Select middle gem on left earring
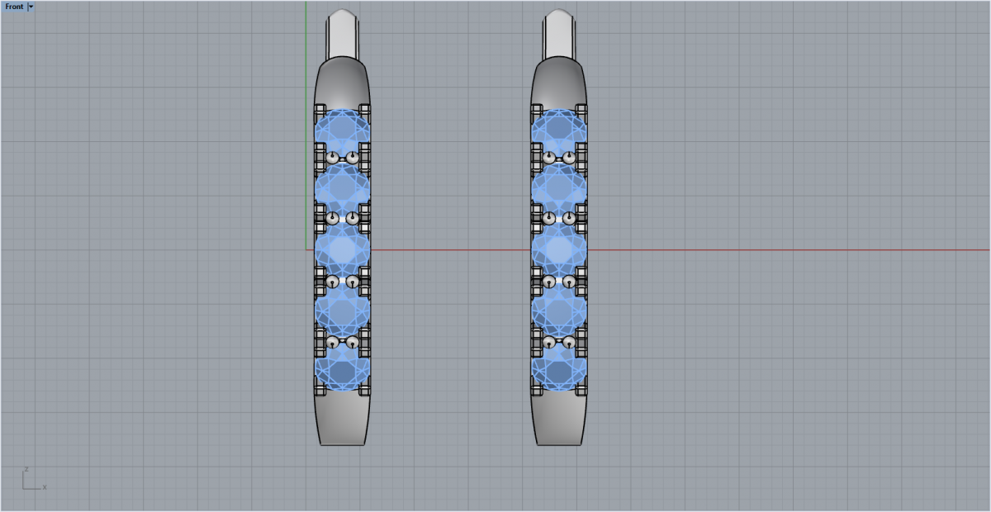 [x=343, y=249]
